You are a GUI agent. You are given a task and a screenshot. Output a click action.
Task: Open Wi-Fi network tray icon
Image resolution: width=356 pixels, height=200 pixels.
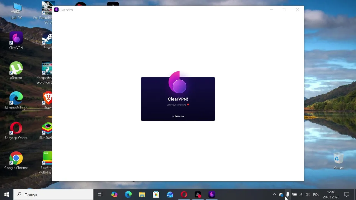301,194
